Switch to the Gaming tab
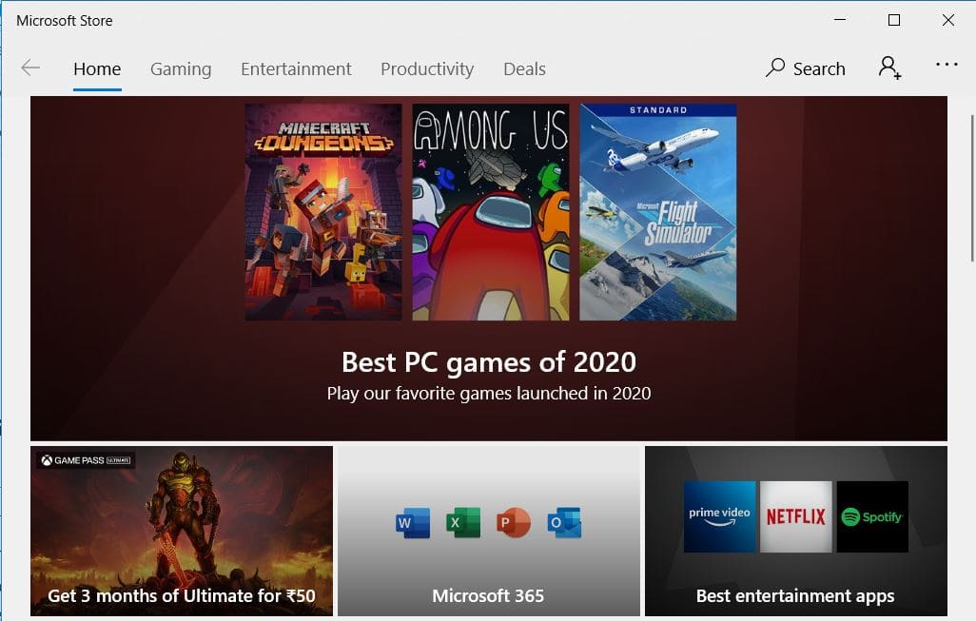976x621 pixels. [x=181, y=68]
